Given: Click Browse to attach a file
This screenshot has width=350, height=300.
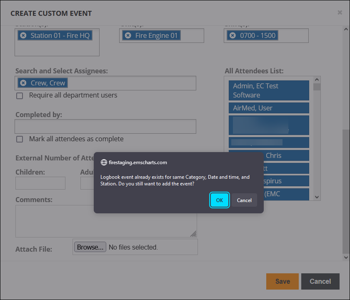Looking at the screenshot, I should [90, 247].
